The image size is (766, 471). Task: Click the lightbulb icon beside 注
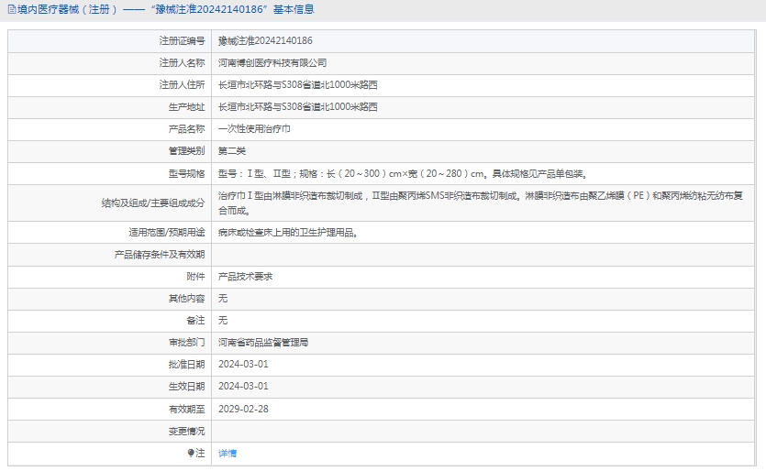point(192,454)
